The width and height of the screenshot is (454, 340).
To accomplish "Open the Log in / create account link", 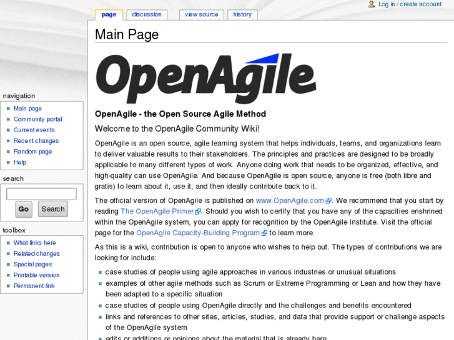I will click(410, 4).
